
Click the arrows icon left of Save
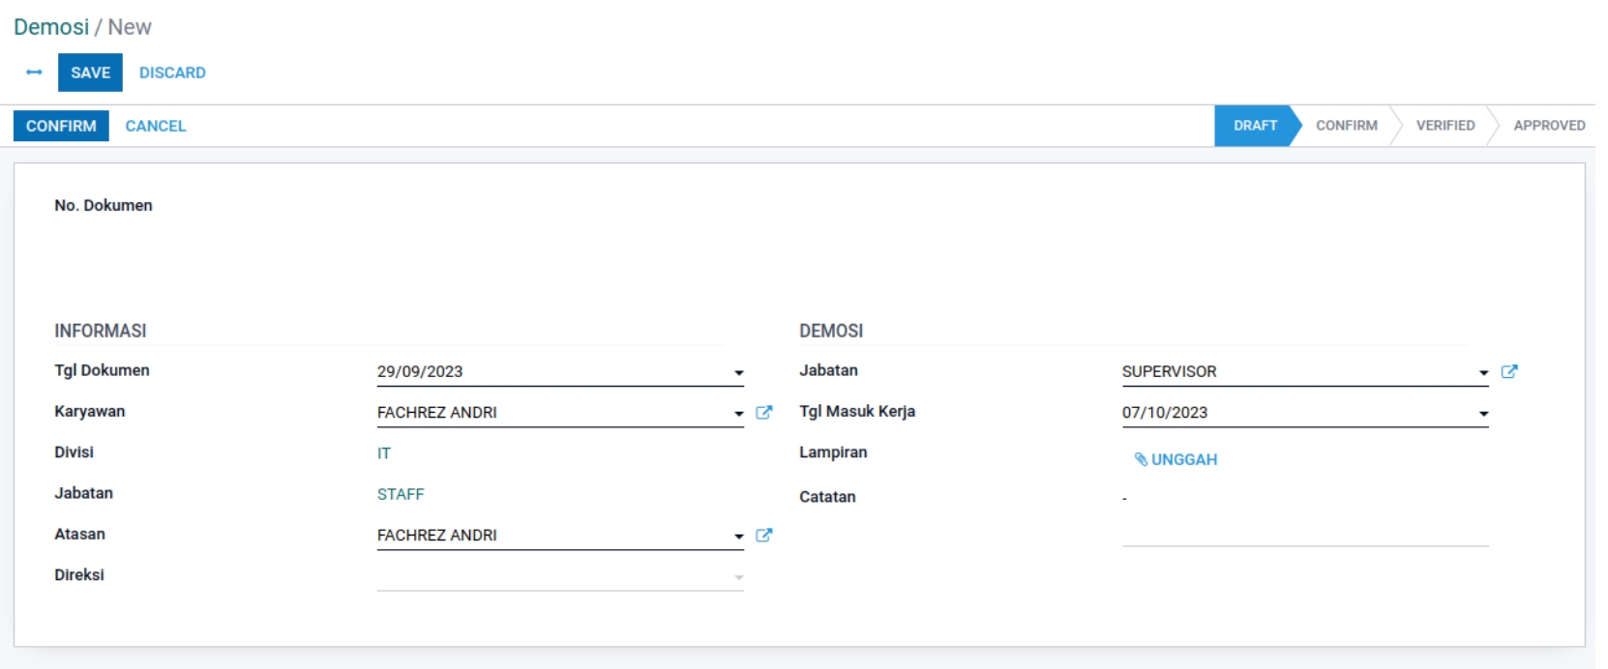click(x=34, y=73)
